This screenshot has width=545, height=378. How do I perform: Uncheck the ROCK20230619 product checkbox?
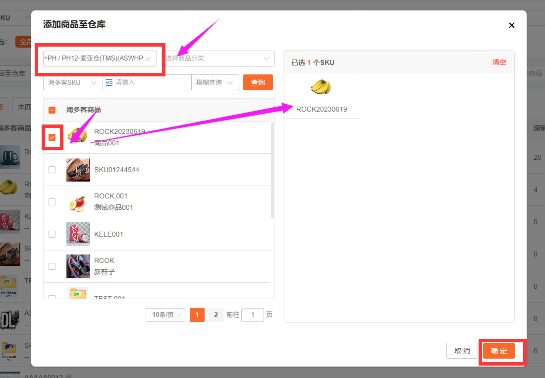point(52,137)
